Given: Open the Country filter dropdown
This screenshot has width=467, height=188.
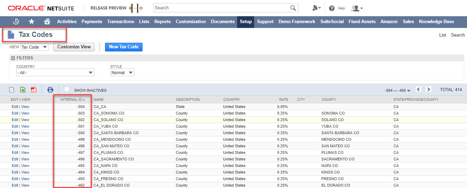Looking at the screenshot, I should pos(55,73).
